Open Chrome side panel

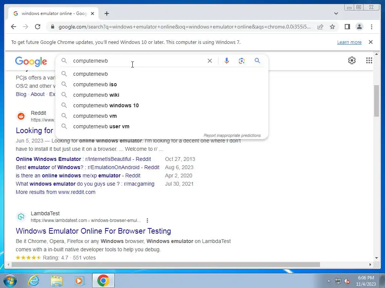[x=347, y=27]
